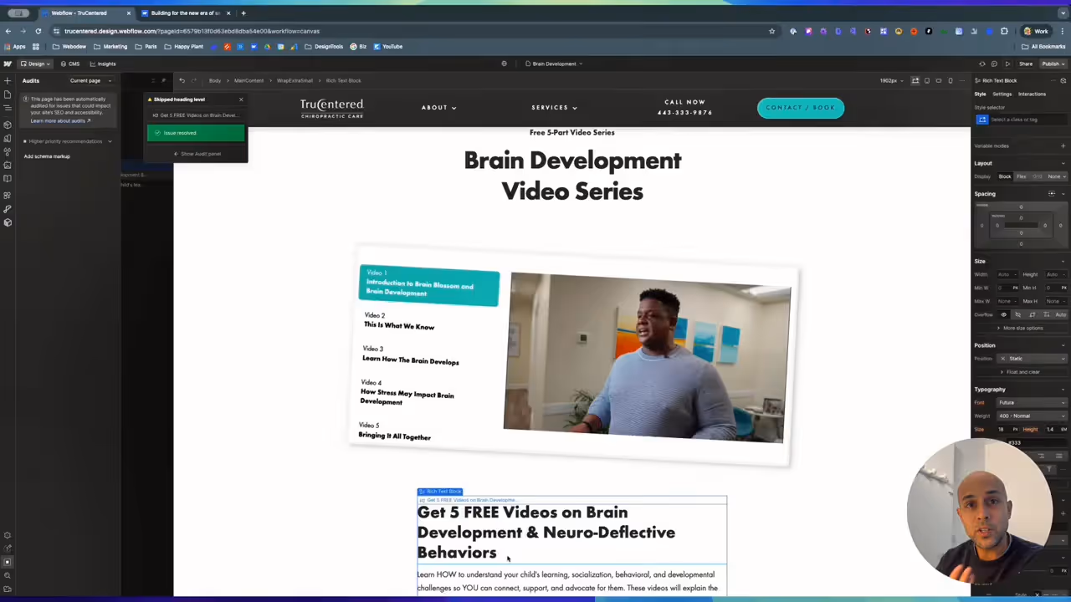Open the 400 - Normal weight dropdown
The height and width of the screenshot is (602, 1071).
click(1032, 416)
